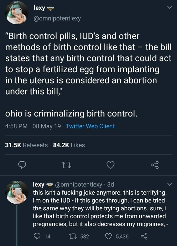This screenshot has height=246, width=177.
Task: Reply to the main tweet
Action: (23, 166)
